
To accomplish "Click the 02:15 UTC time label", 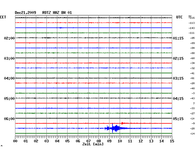I will pyautogui.click(x=178, y=59).
